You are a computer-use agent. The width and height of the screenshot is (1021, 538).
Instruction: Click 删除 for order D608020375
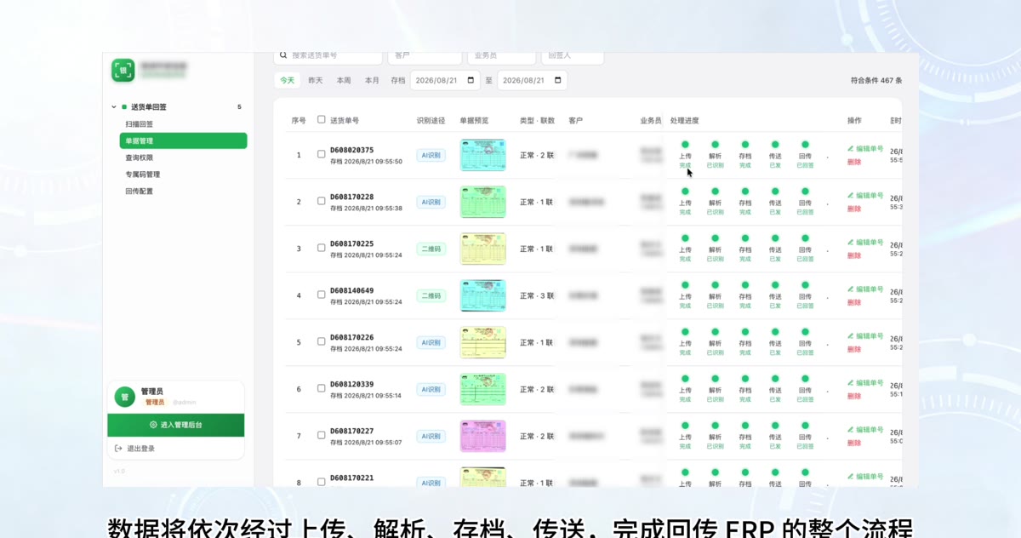coord(854,162)
